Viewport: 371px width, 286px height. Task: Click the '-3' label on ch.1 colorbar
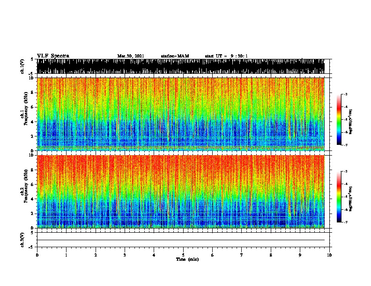pos(346,94)
